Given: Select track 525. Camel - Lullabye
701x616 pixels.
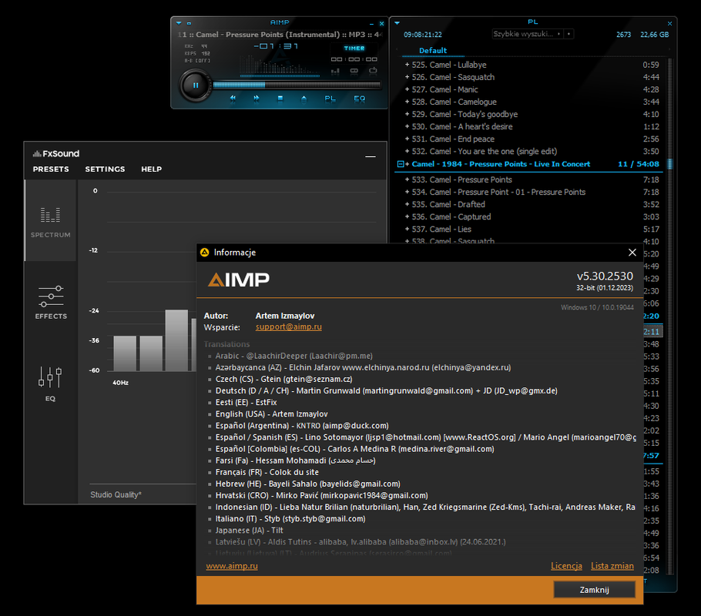Looking at the screenshot, I should [532, 65].
